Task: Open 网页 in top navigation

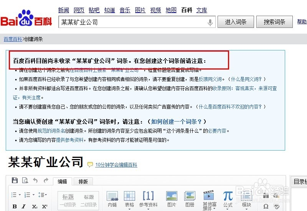Action: [x=79, y=10]
